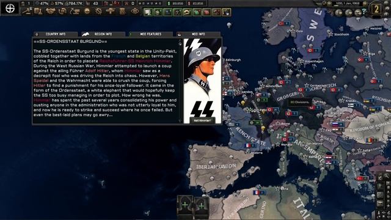The image size is (391, 220).
Task: Open the round smiley face toolbar icon
Action: tap(87, 11)
